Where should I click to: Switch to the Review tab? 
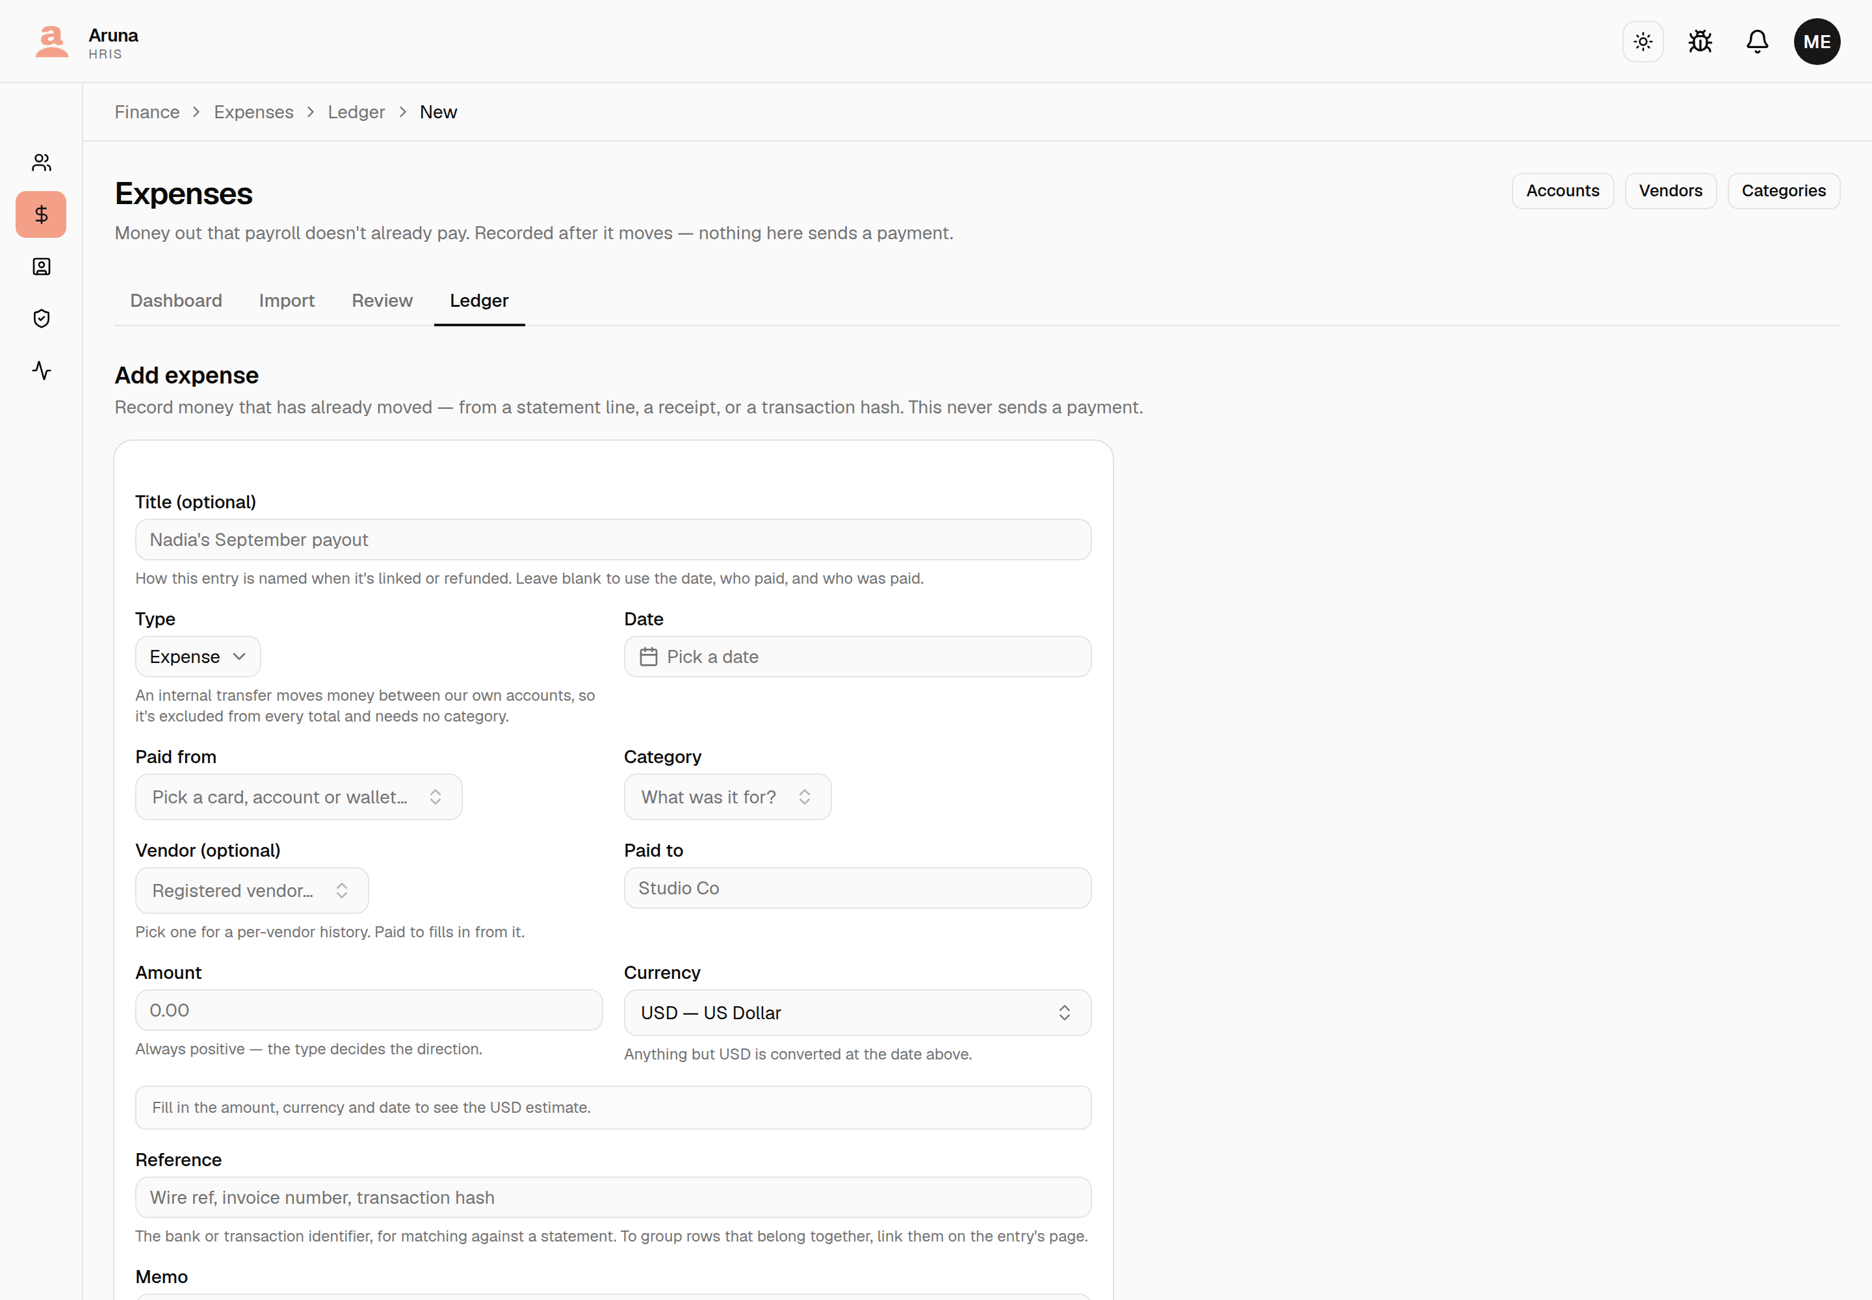pos(382,300)
